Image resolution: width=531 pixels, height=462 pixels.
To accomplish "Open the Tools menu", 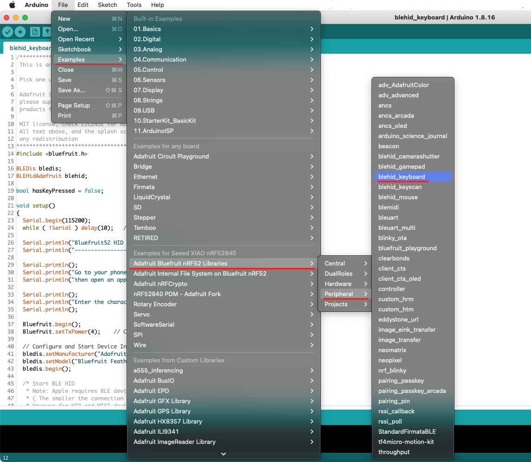I will pyautogui.click(x=134, y=5).
